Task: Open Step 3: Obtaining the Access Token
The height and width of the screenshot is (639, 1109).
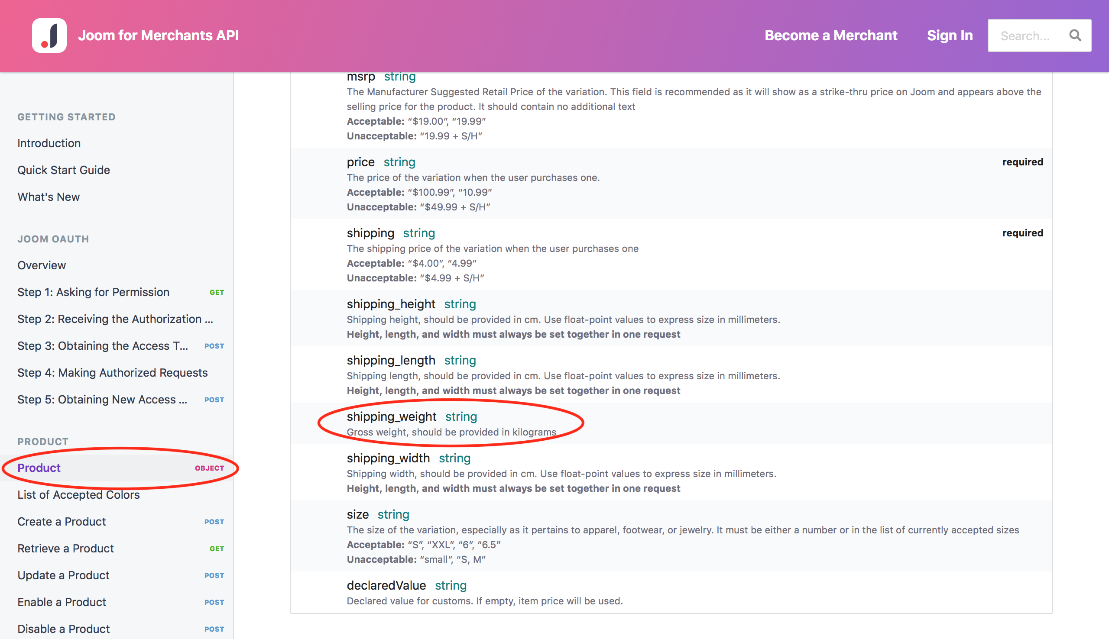Action: click(103, 346)
